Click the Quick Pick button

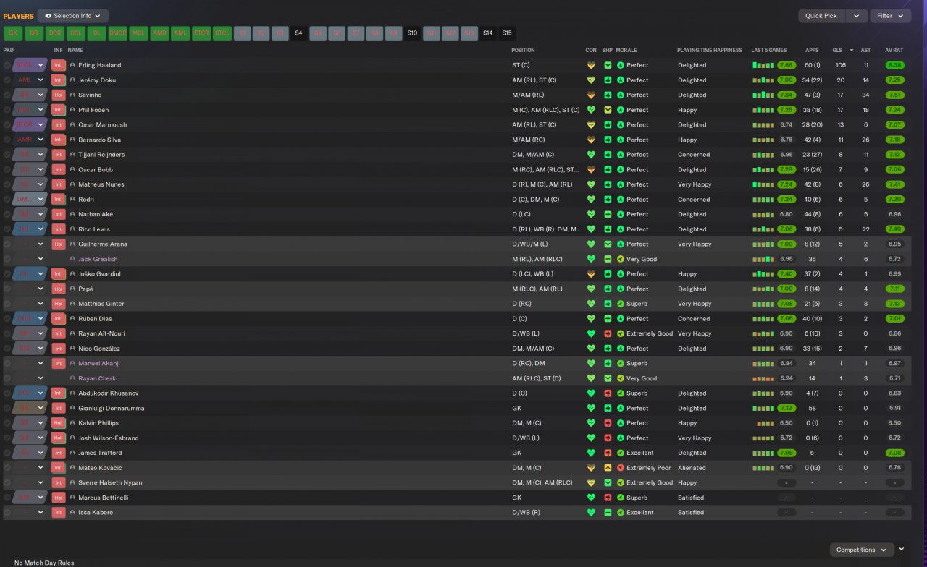click(821, 16)
